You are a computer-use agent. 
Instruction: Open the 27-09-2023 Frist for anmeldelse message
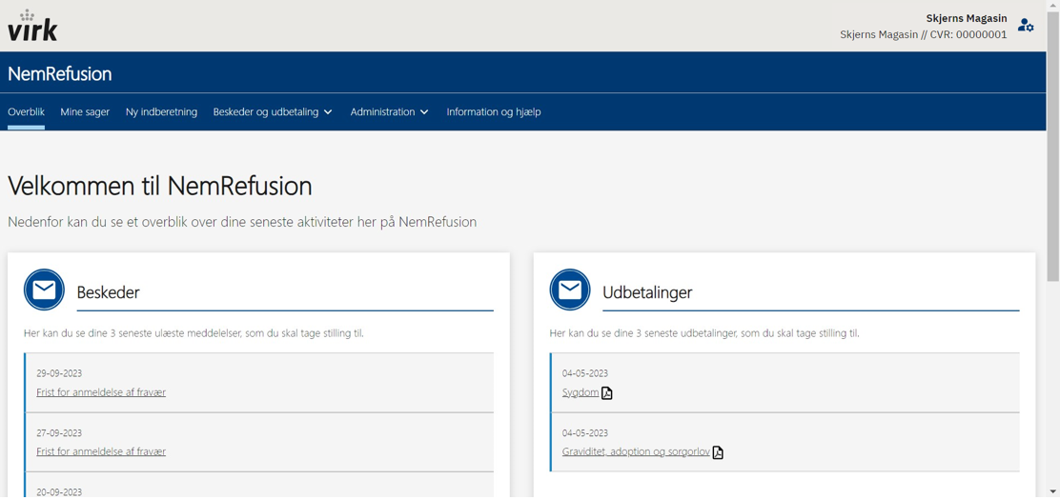point(101,451)
